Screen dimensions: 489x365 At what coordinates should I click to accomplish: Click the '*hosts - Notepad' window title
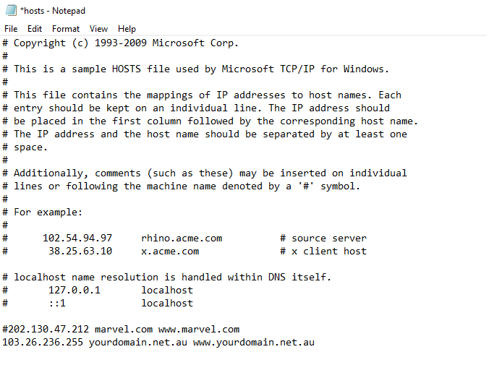coord(53,11)
